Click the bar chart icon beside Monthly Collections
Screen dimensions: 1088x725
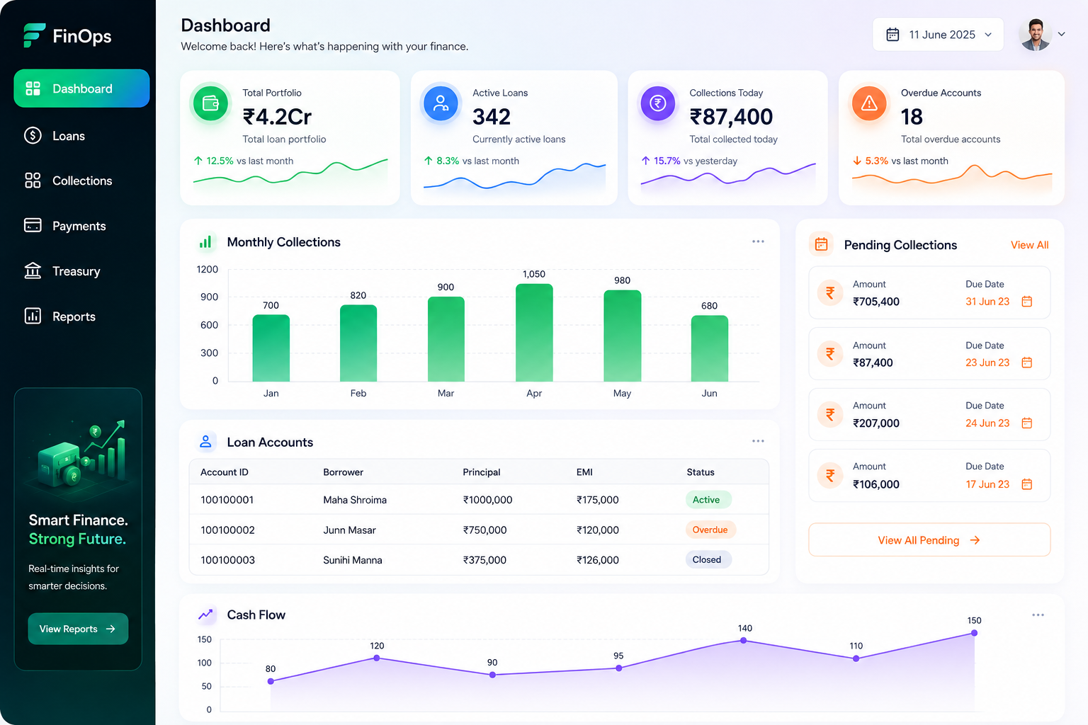205,242
